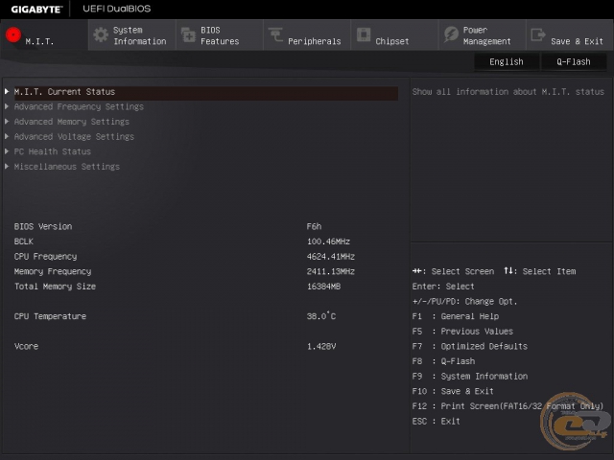Image resolution: width=614 pixels, height=460 pixels.
Task: Expand Advanced Memory Settings arrow
Action: click(8, 122)
